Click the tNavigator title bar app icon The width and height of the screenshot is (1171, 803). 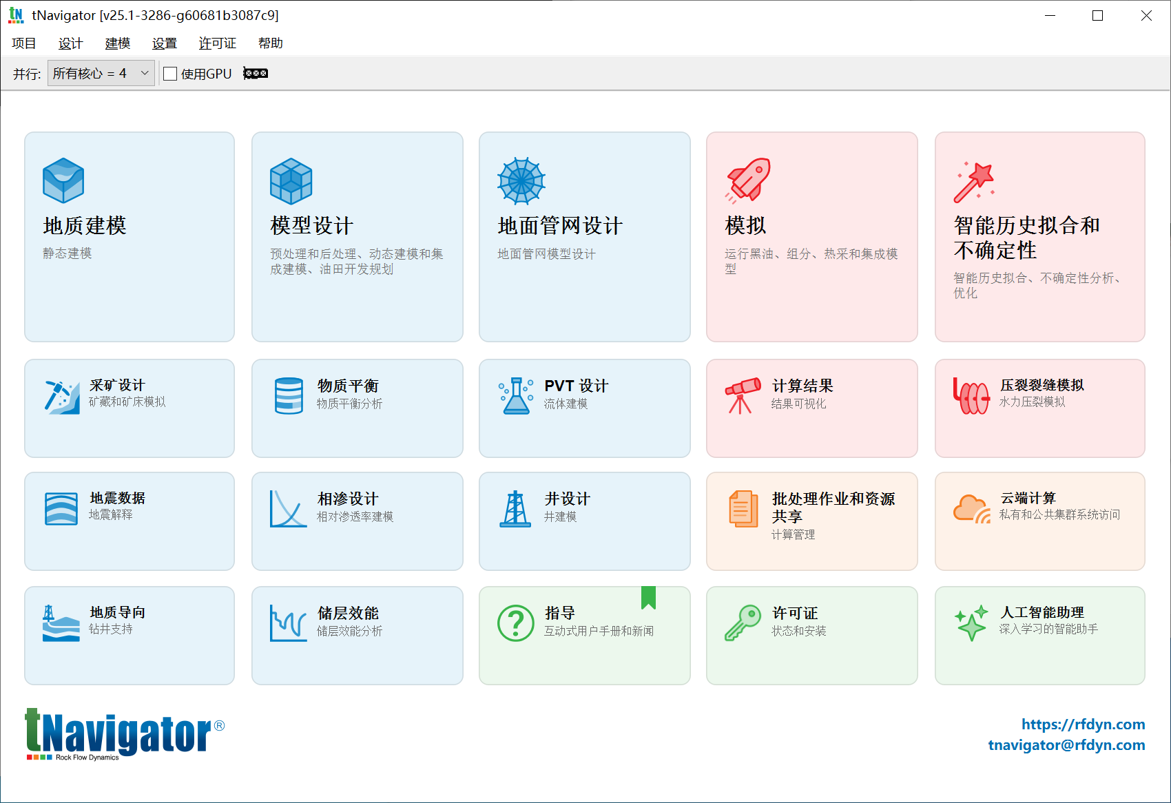(16, 15)
